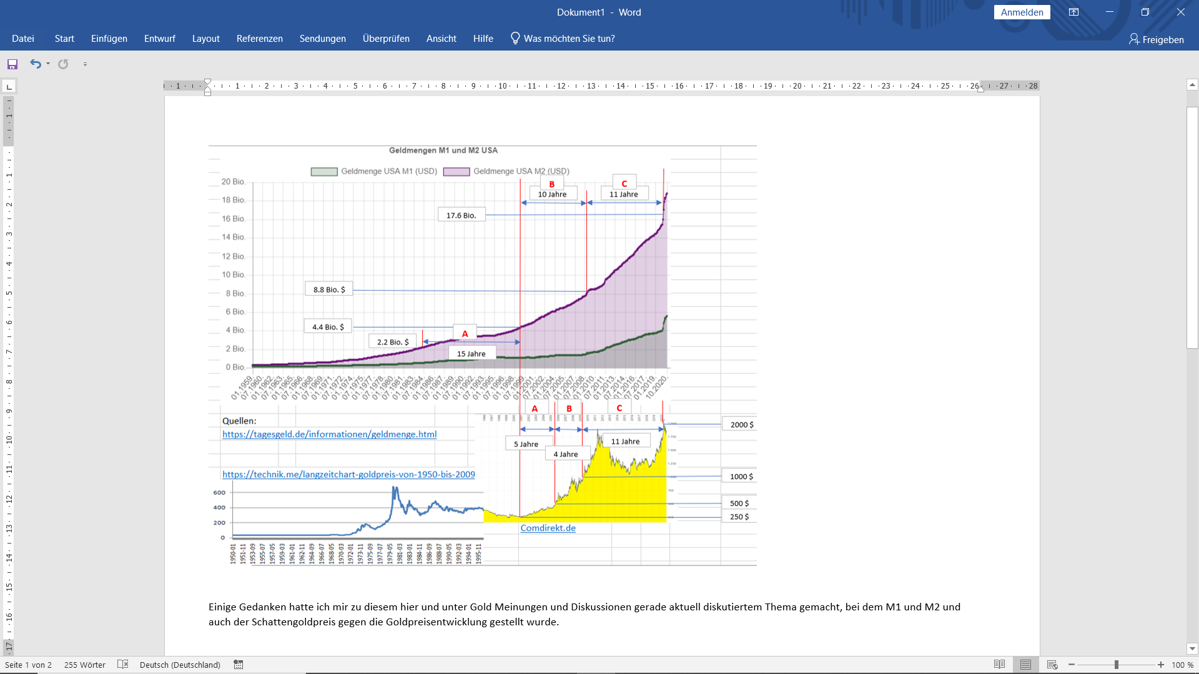Open the tagesgeld.de geldmenge hyperlink
Viewport: 1199px width, 674px height.
(x=329, y=434)
